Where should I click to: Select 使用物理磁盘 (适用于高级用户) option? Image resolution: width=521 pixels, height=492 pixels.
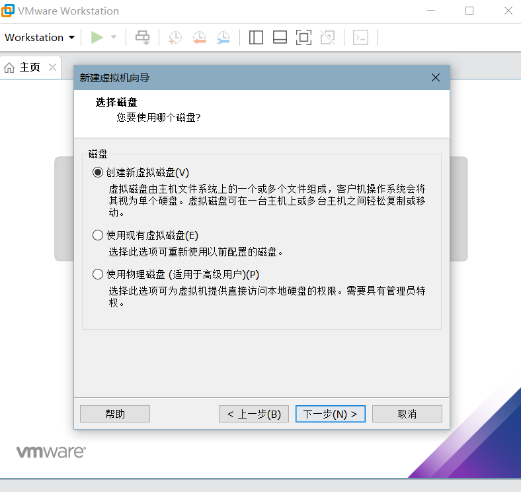coord(98,274)
